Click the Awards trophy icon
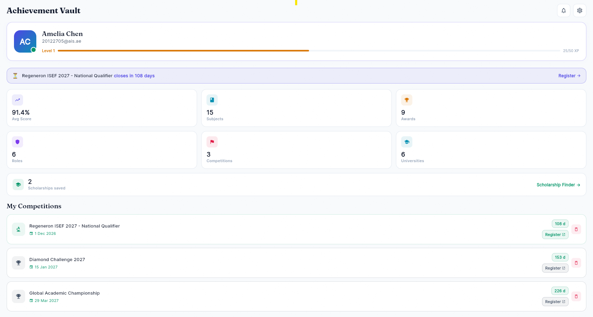 coord(407,100)
